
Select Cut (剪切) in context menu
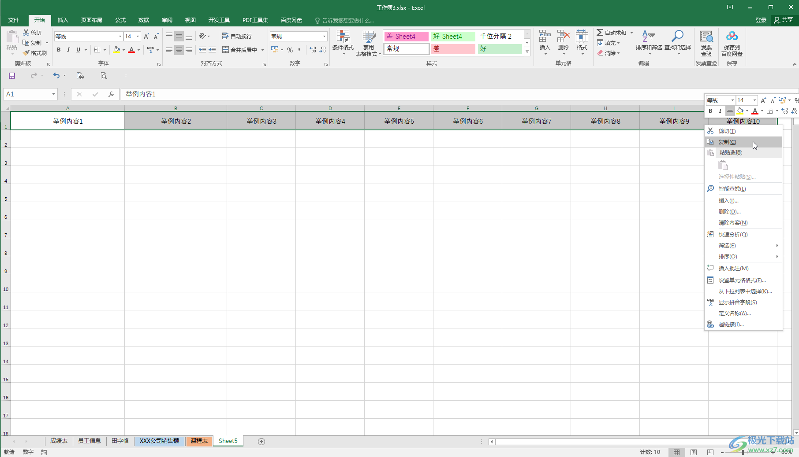[x=743, y=131]
